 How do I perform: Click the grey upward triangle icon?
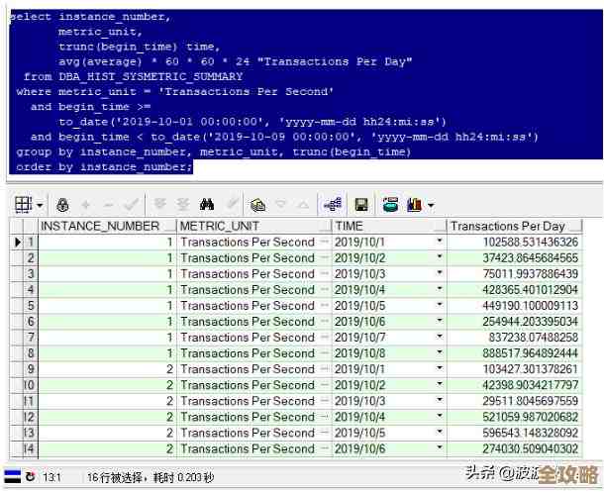[304, 205]
